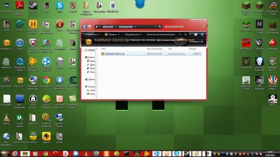This screenshot has height=157, width=280.
Task: Open Microsoft Office PowerPoint desktop shortcut
Action: pos(59,102)
